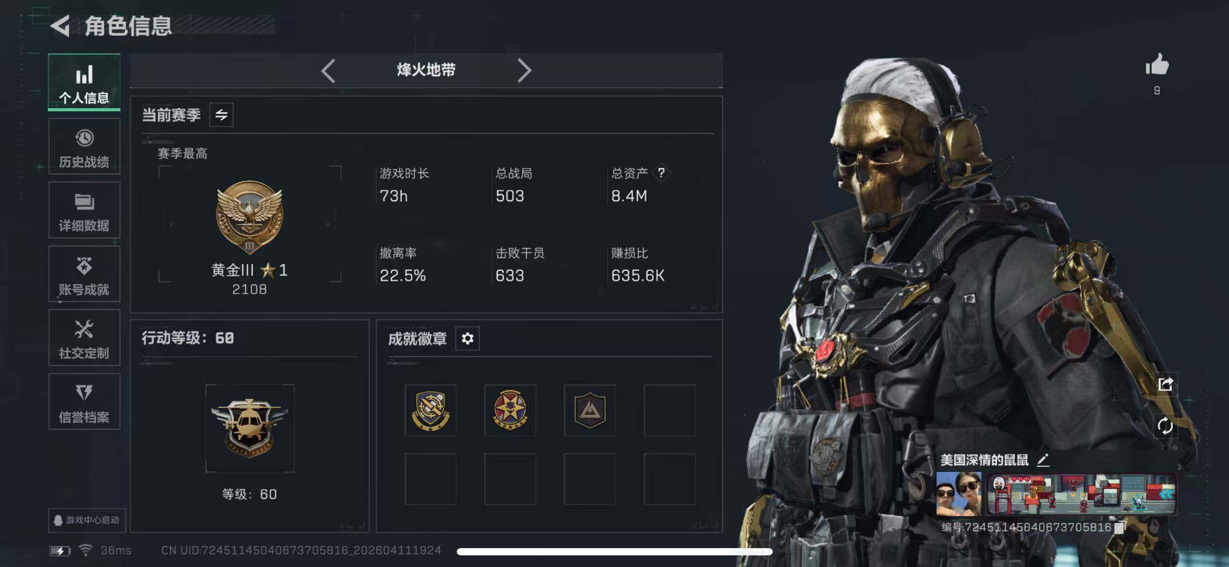Open the 社交定制 tab

84,338
